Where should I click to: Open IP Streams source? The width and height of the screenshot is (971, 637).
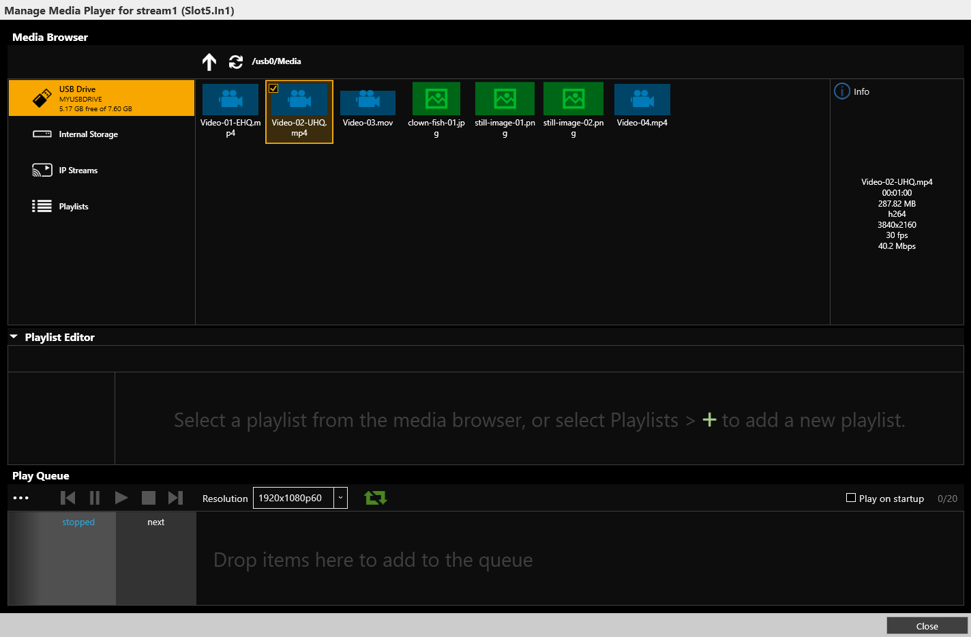point(78,171)
